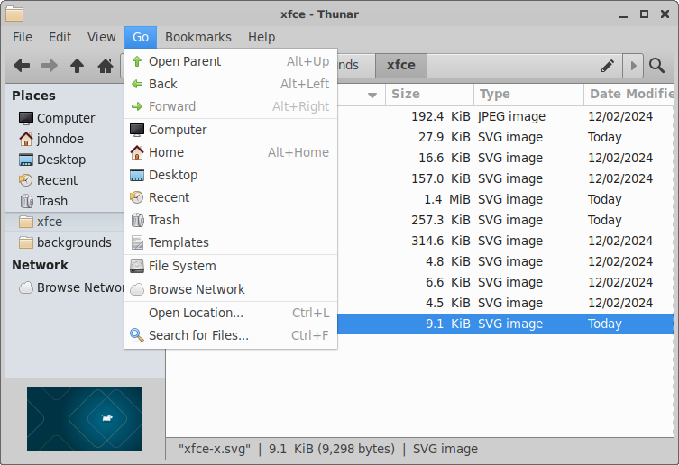Viewport: 679px width, 465px height.
Task: Click the xfce folder icon in sidebar
Action: tap(26, 222)
